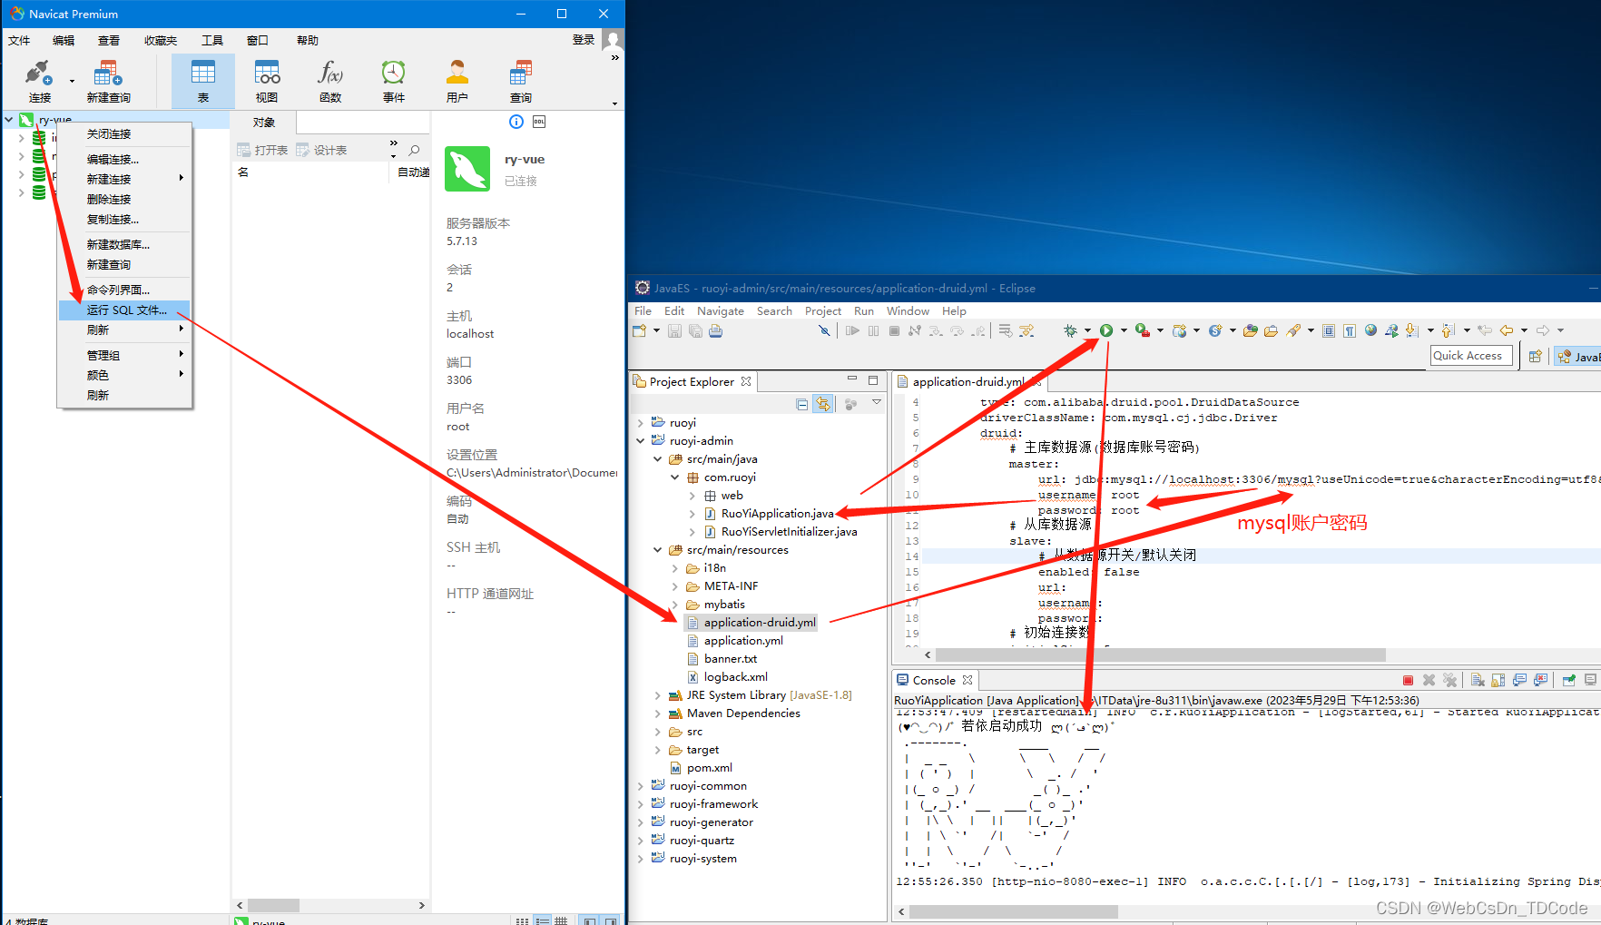Screen dimensions: 1601x925
Task: Collapse the src/main/resources folder
Action: [x=658, y=549]
